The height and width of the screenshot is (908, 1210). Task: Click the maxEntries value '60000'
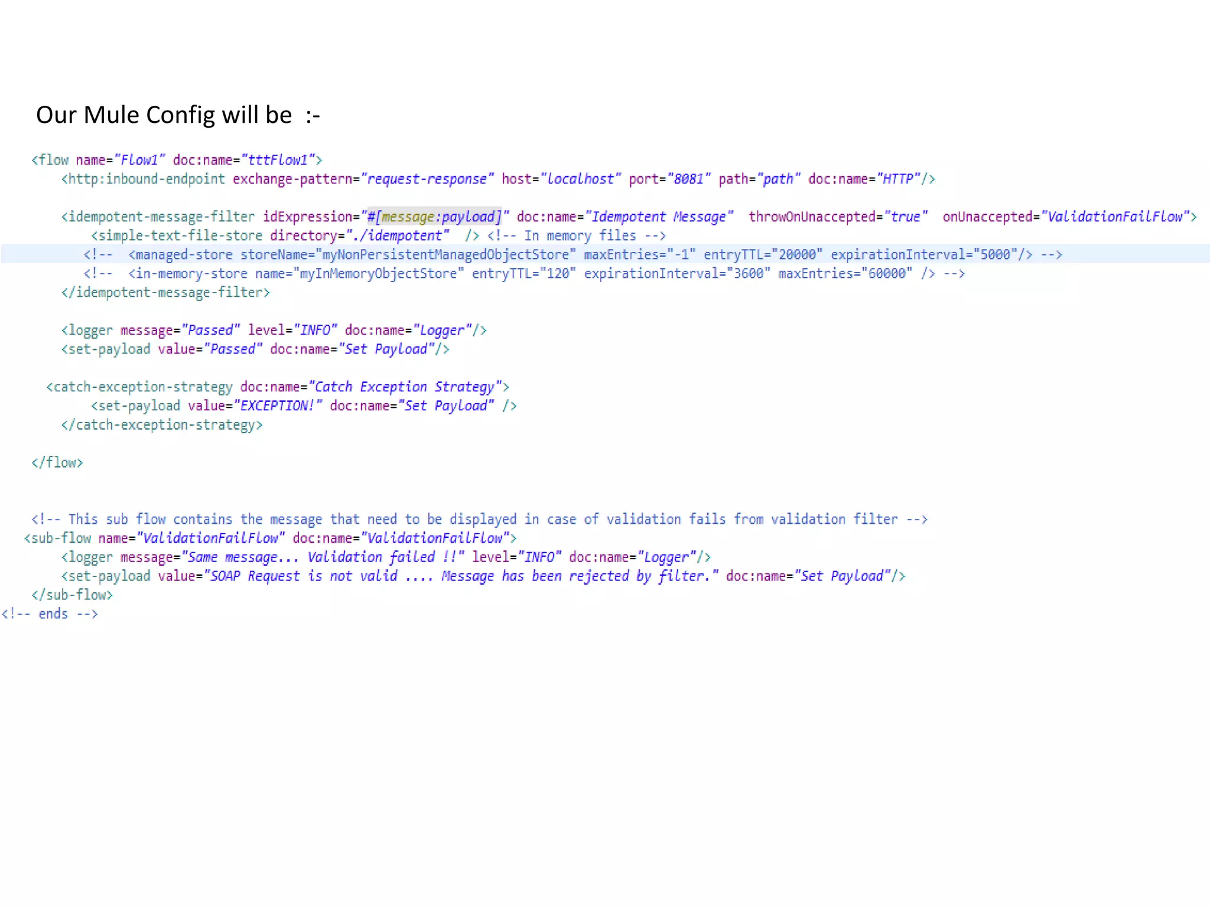point(887,273)
